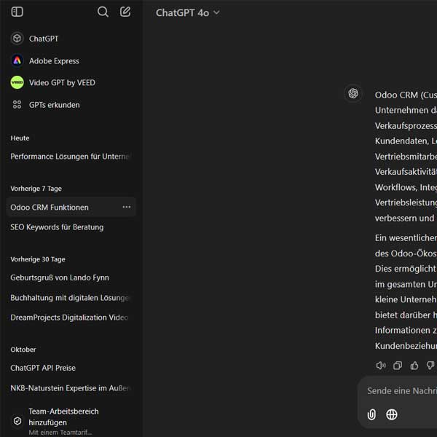Open chat search with magnifier icon

pyautogui.click(x=103, y=12)
